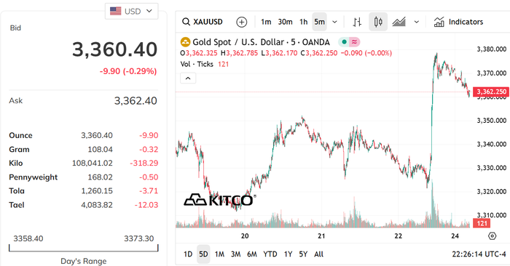Click the Gold Spot symbol logo
Screen dimensions: 510x266
[185, 42]
